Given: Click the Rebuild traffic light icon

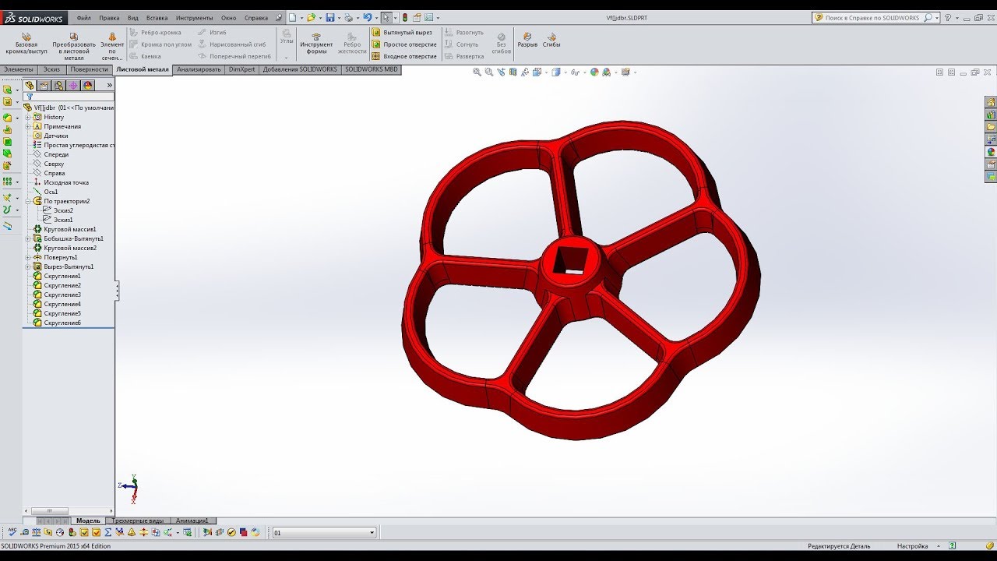Looking at the screenshot, I should (405, 18).
